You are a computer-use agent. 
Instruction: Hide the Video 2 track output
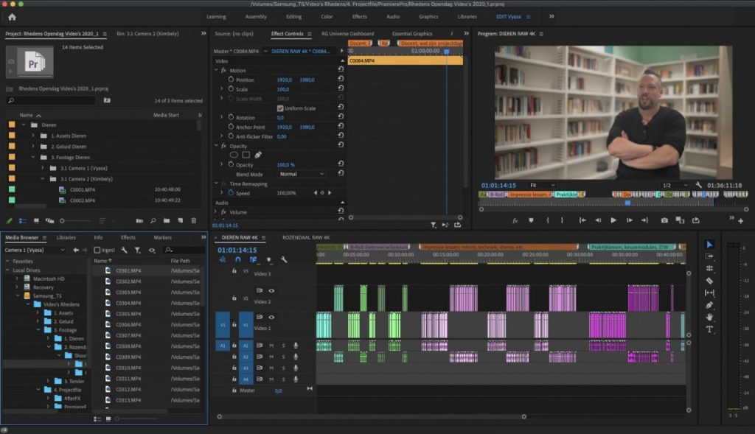tap(271, 291)
